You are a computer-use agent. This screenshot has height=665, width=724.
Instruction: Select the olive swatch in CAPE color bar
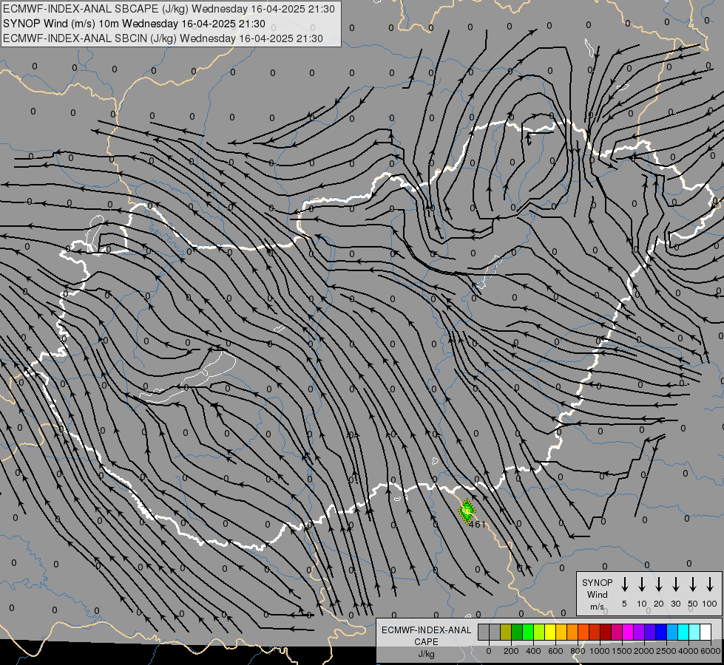[x=506, y=632]
